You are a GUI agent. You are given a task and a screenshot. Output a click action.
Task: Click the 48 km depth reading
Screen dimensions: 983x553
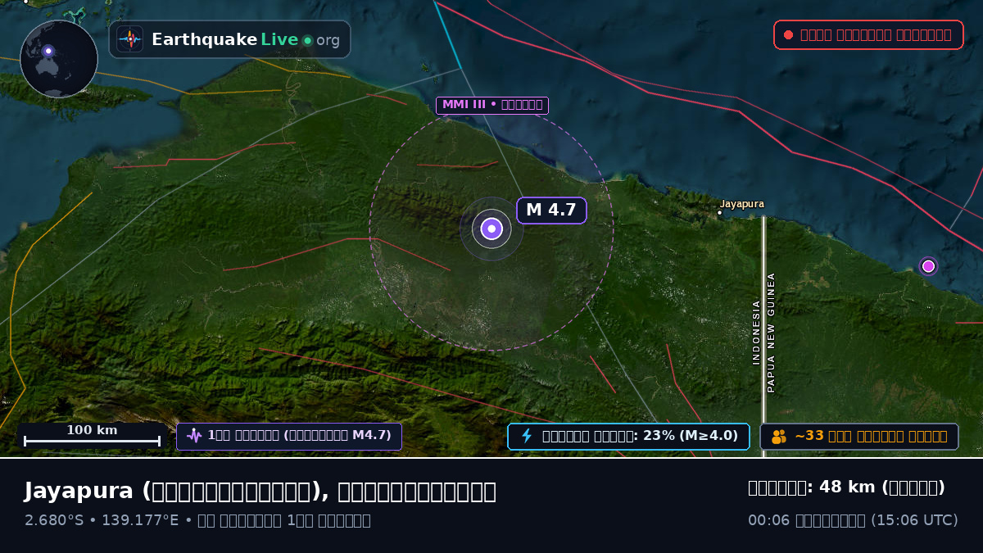click(846, 487)
